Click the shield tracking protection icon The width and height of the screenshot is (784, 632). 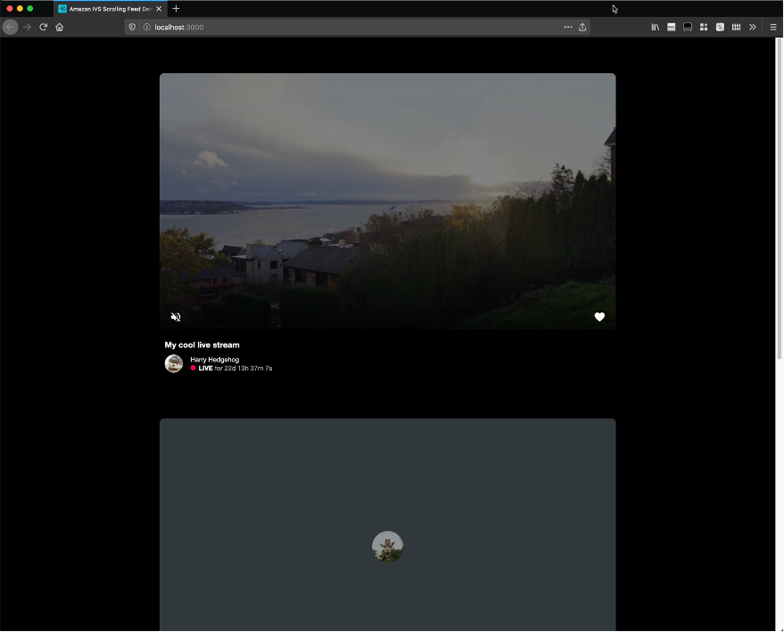point(131,27)
